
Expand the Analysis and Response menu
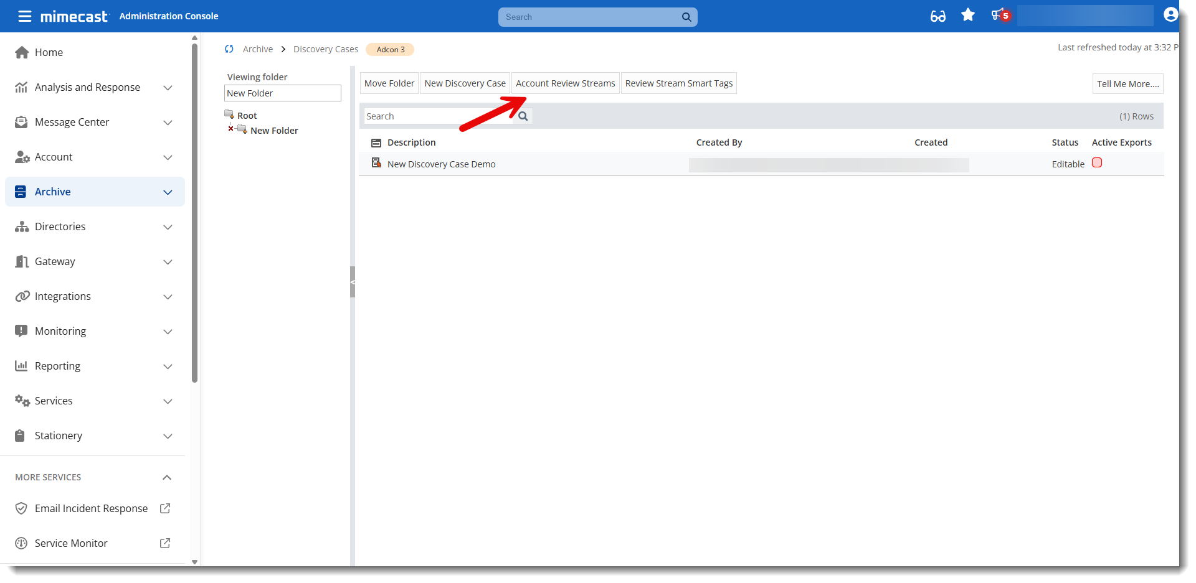168,88
